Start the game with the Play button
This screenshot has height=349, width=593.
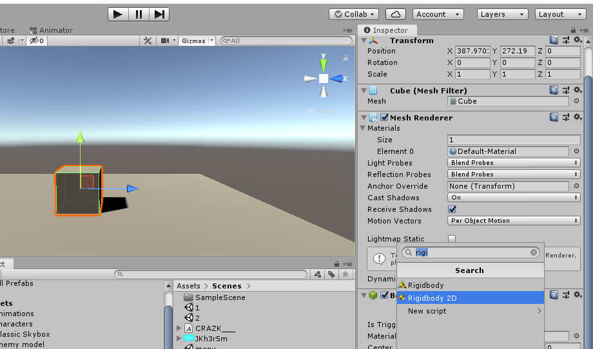(118, 14)
